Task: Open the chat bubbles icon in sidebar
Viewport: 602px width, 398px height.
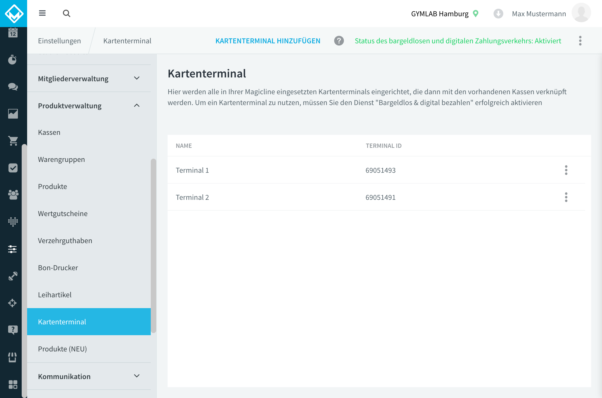Action: pos(13,87)
